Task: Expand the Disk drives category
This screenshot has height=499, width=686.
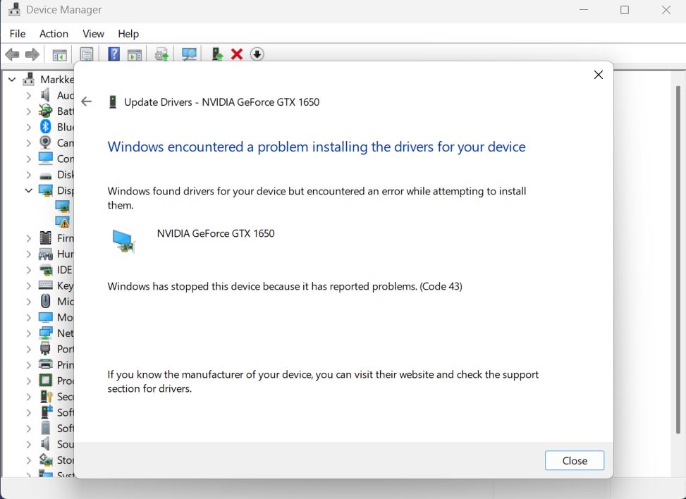Action: coord(28,175)
